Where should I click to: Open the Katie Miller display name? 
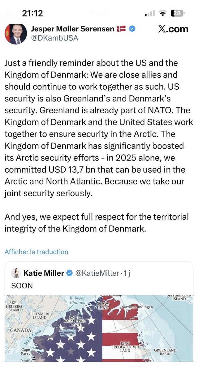[44, 273]
